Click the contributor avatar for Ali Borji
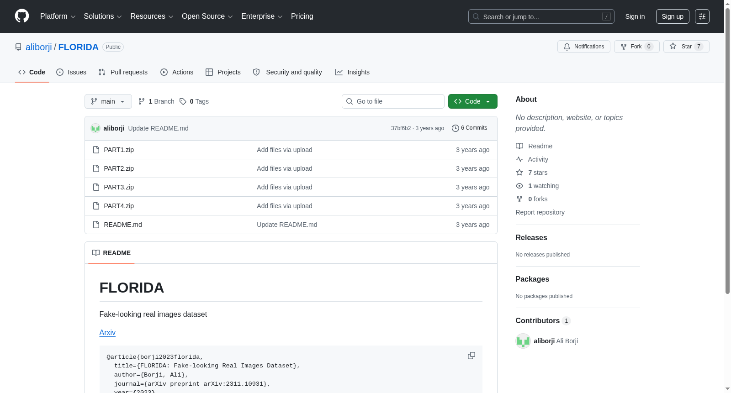 point(523,341)
